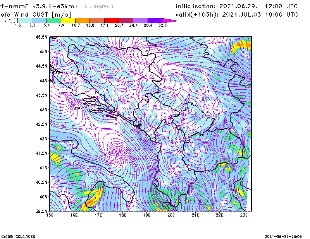Click the legend value '1.6'

pyautogui.click(x=18, y=25)
